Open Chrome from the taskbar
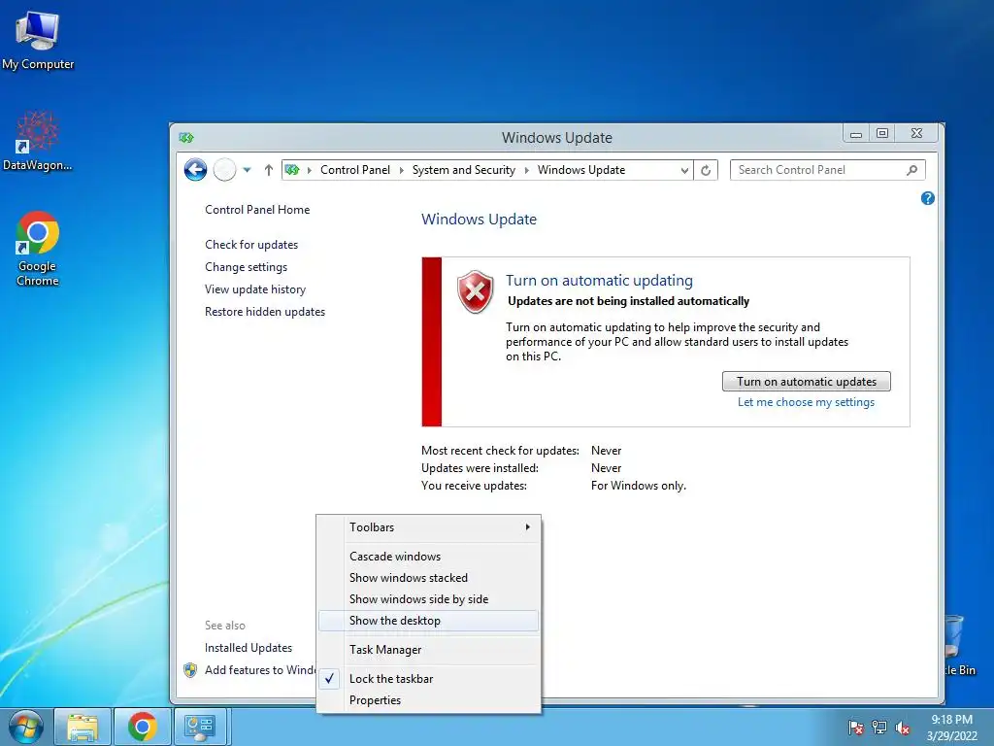 click(x=142, y=727)
